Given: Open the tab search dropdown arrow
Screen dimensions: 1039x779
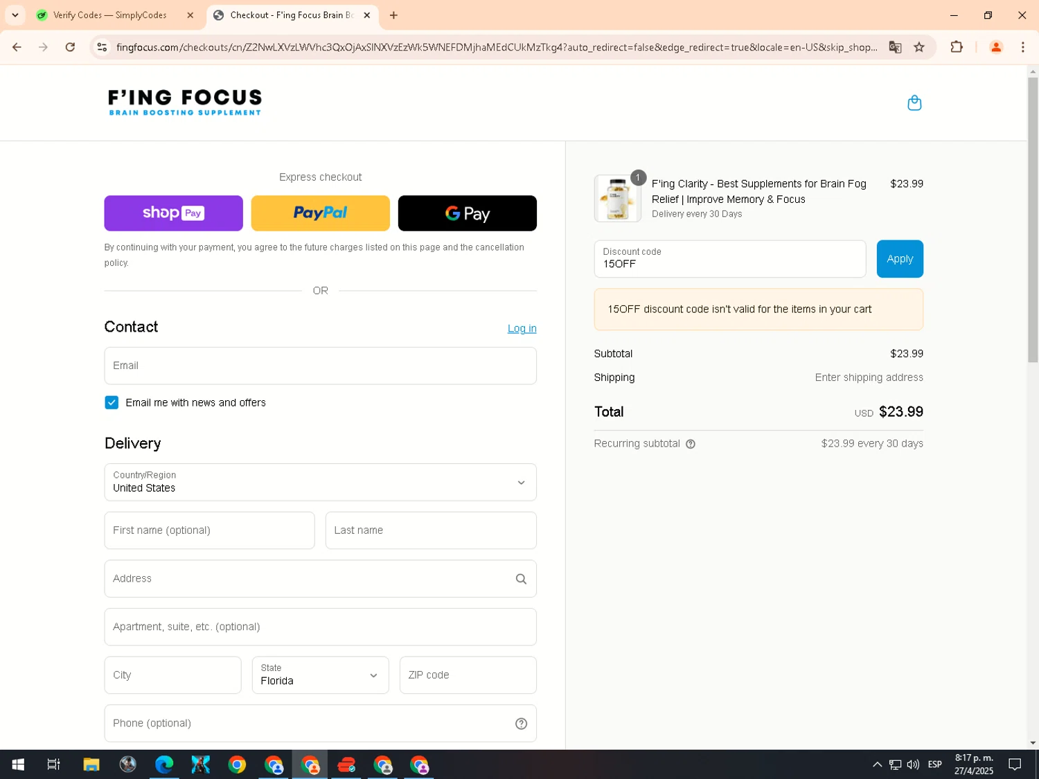Looking at the screenshot, I should pyautogui.click(x=15, y=15).
